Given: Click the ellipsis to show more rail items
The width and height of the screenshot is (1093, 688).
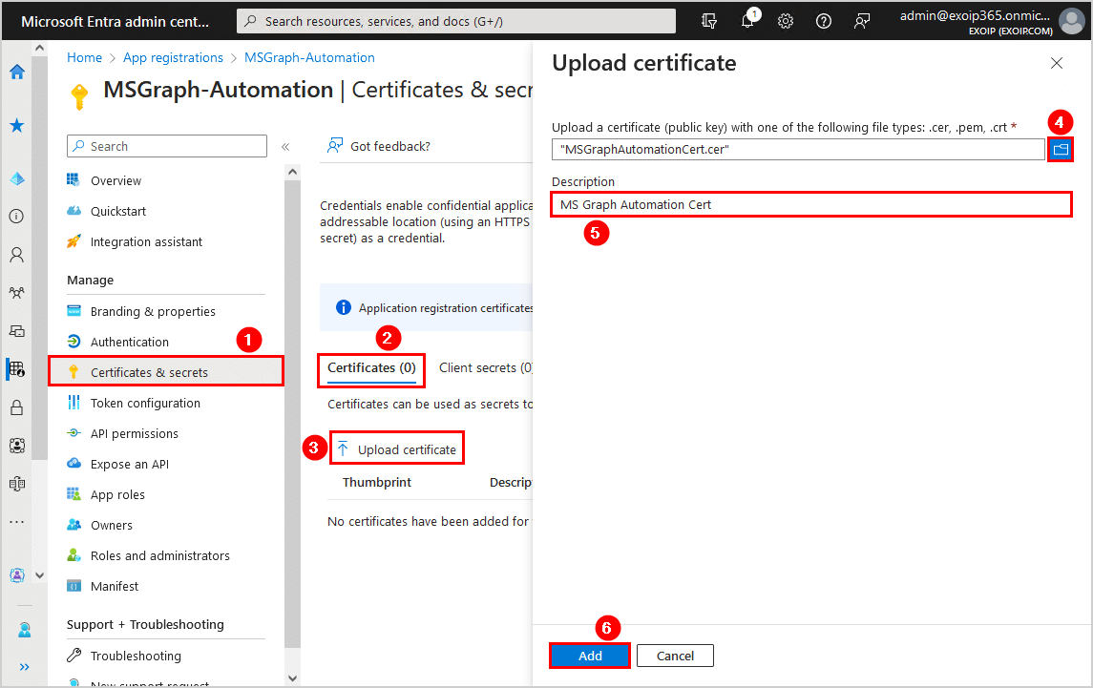Looking at the screenshot, I should point(16,522).
